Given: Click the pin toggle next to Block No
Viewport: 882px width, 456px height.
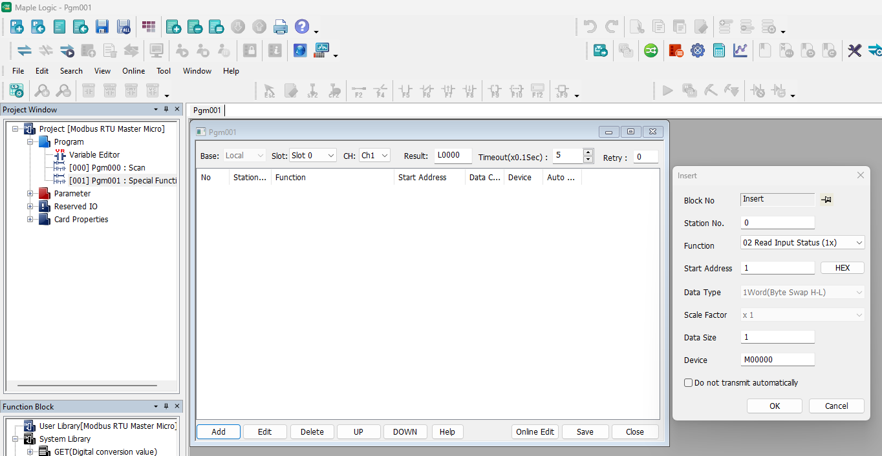Looking at the screenshot, I should (x=826, y=199).
